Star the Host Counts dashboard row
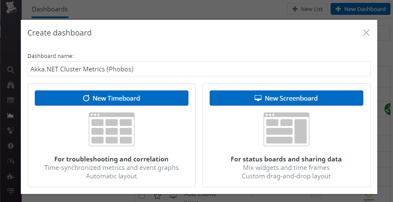The width and height of the screenshot is (393, 202). (x=157, y=196)
